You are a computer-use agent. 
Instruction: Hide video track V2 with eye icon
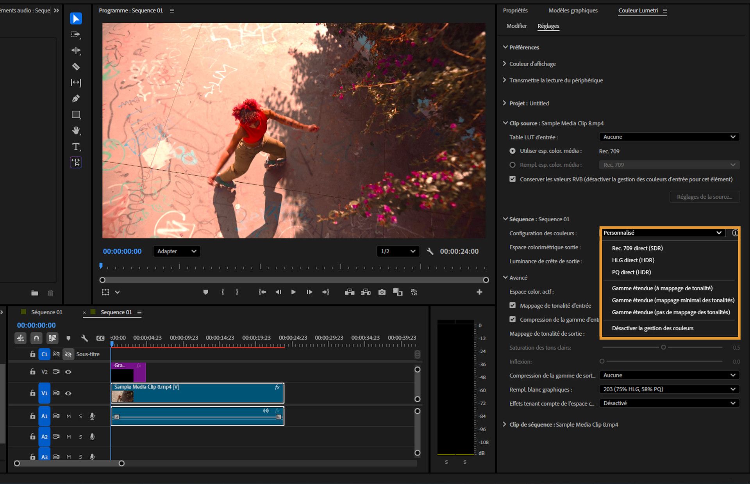coord(68,372)
